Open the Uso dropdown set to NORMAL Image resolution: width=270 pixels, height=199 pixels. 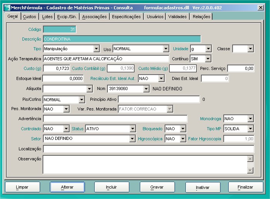166,49
